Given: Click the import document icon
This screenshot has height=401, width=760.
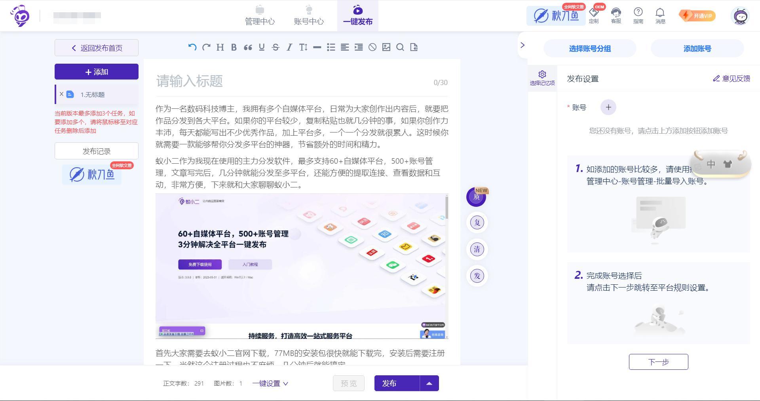Looking at the screenshot, I should tap(414, 47).
